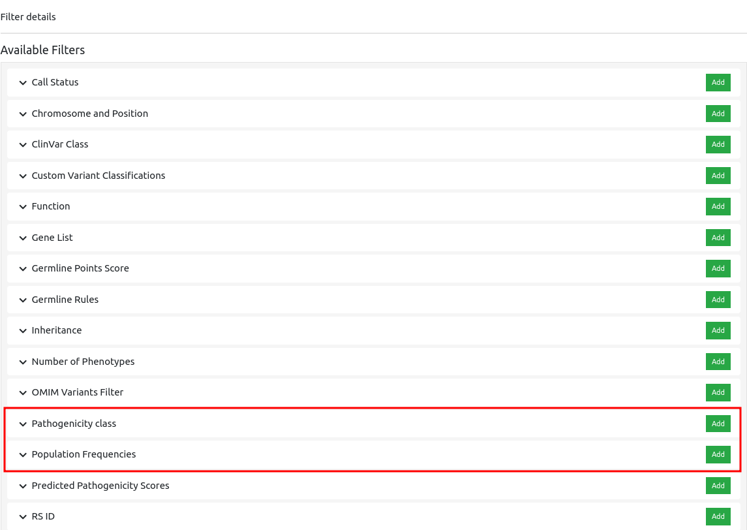Expand Germline Points Score chevron

click(x=23, y=269)
